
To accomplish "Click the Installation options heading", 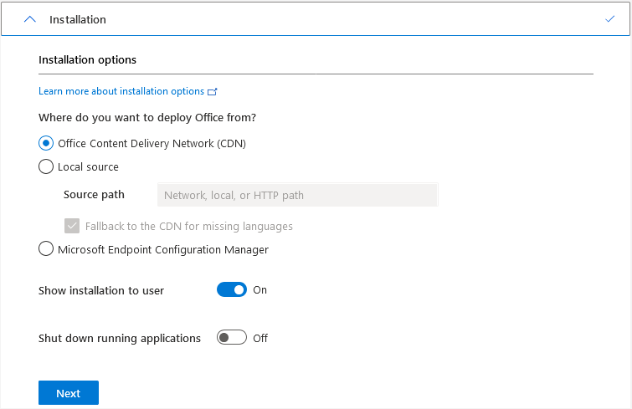I will tap(87, 60).
